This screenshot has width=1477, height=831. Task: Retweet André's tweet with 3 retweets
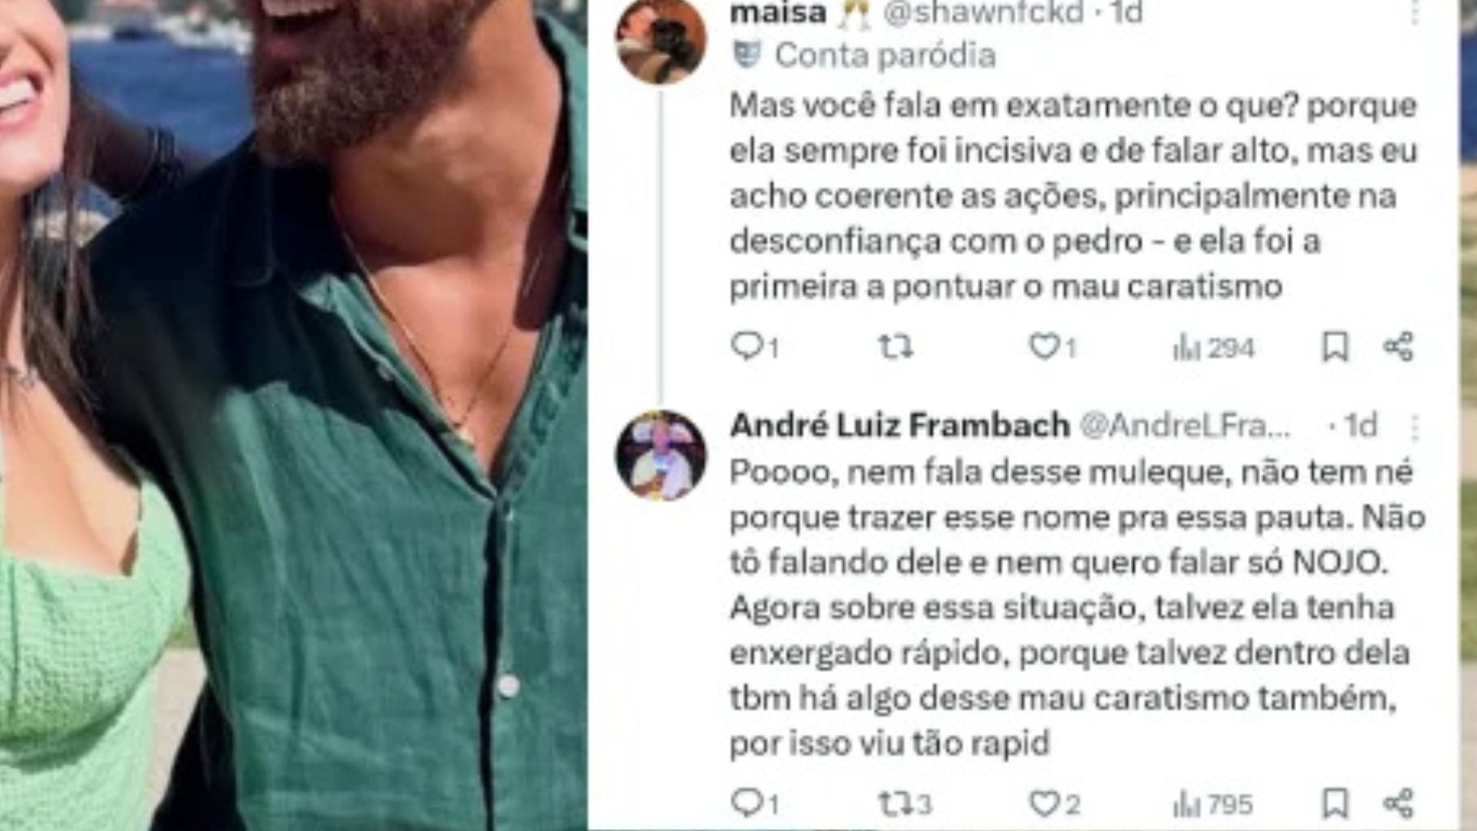point(905,805)
